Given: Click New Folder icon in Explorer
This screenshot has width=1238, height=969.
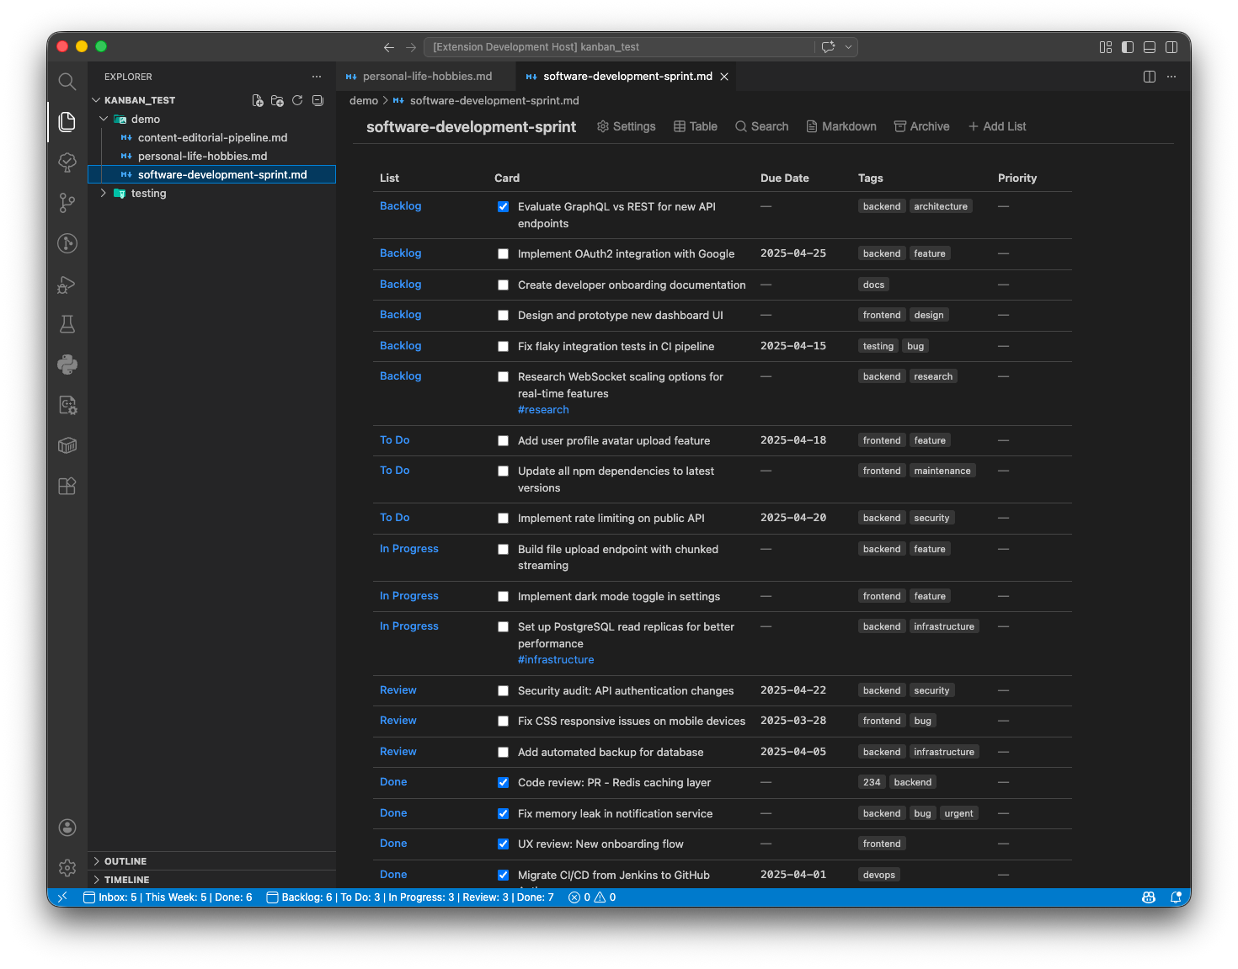Looking at the screenshot, I should point(277,100).
